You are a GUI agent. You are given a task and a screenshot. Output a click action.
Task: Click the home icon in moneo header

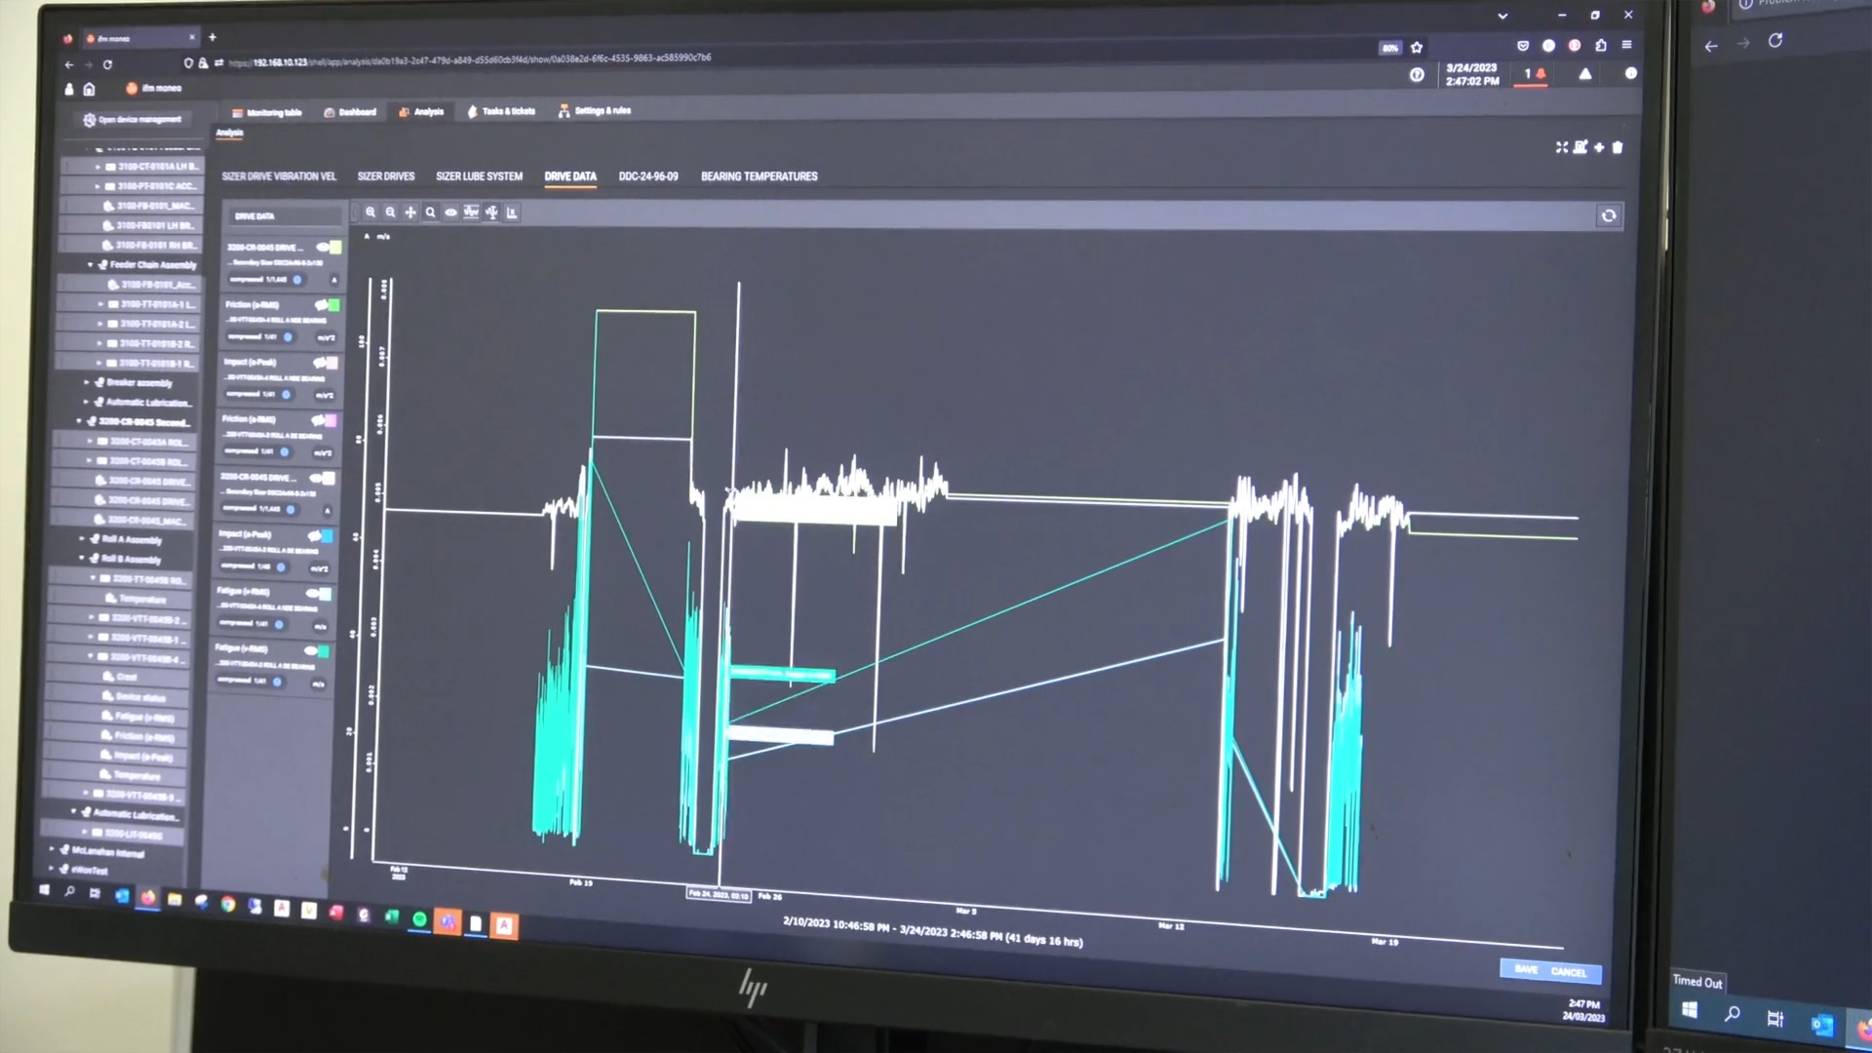pos(89,89)
